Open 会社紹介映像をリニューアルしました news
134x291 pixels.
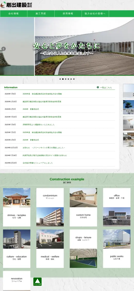click(38, 163)
